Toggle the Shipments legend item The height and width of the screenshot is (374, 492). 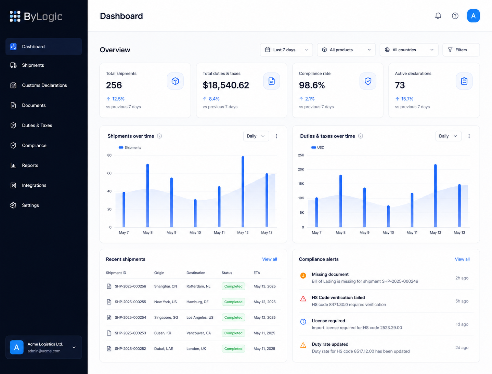point(130,148)
